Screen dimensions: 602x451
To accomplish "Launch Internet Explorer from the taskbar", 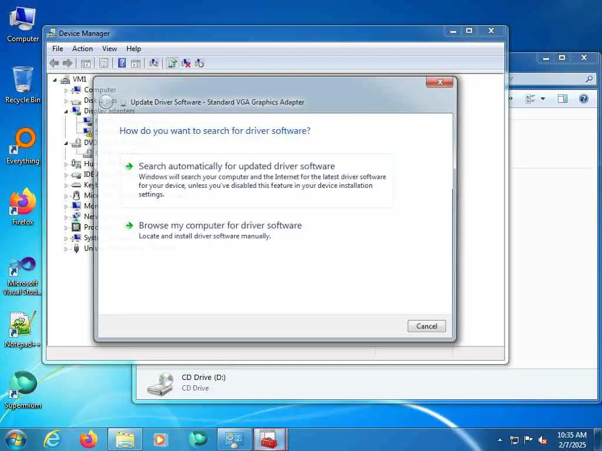I will point(52,439).
